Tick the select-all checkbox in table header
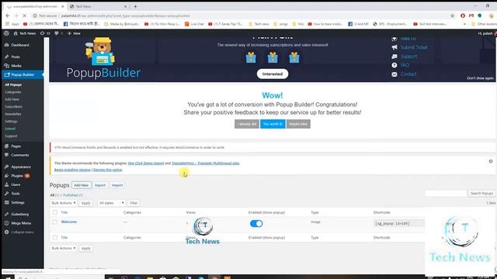The height and width of the screenshot is (279, 497). (x=55, y=212)
